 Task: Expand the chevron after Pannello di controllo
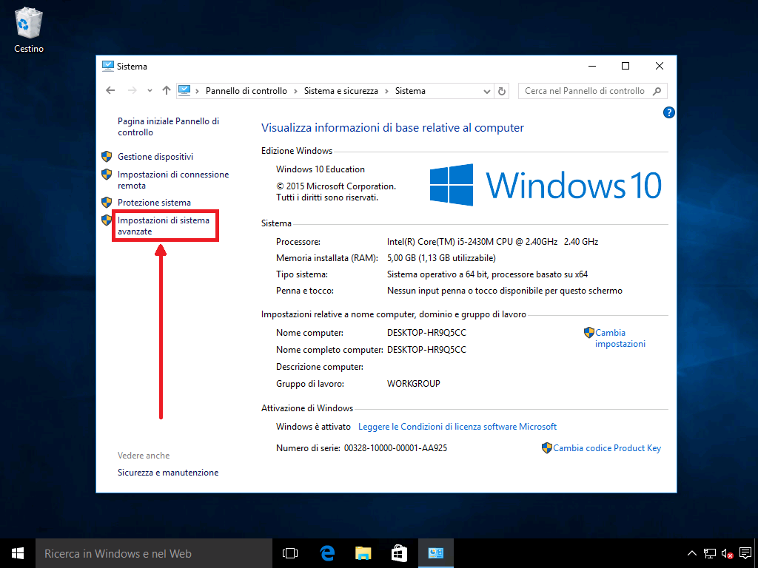pyautogui.click(x=295, y=91)
